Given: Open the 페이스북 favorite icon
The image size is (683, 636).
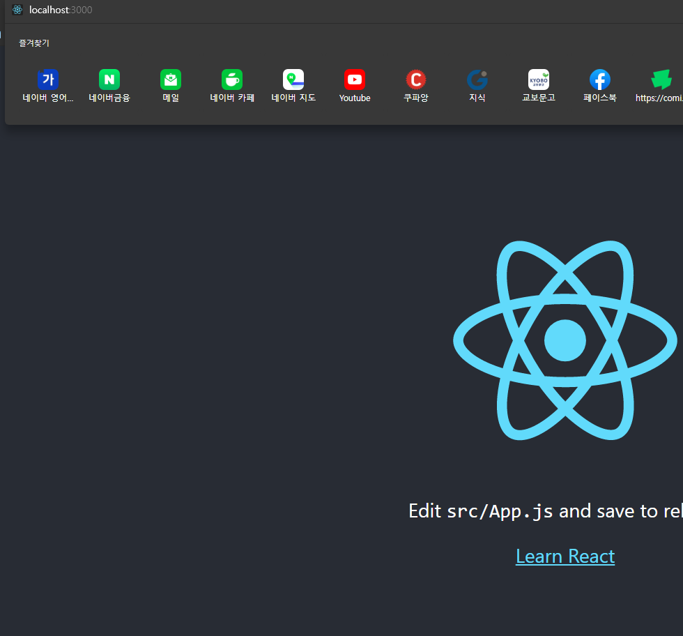Looking at the screenshot, I should [600, 79].
